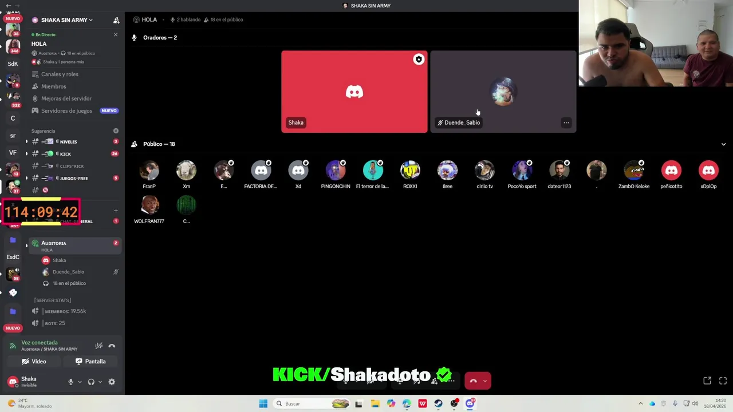This screenshot has height=412, width=733.
Task: Select audience member ZambO Keloke
Action: tap(634, 175)
